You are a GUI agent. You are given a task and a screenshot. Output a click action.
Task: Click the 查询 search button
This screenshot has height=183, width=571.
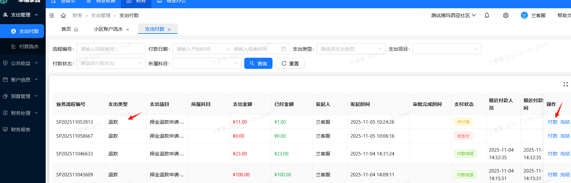click(x=258, y=63)
